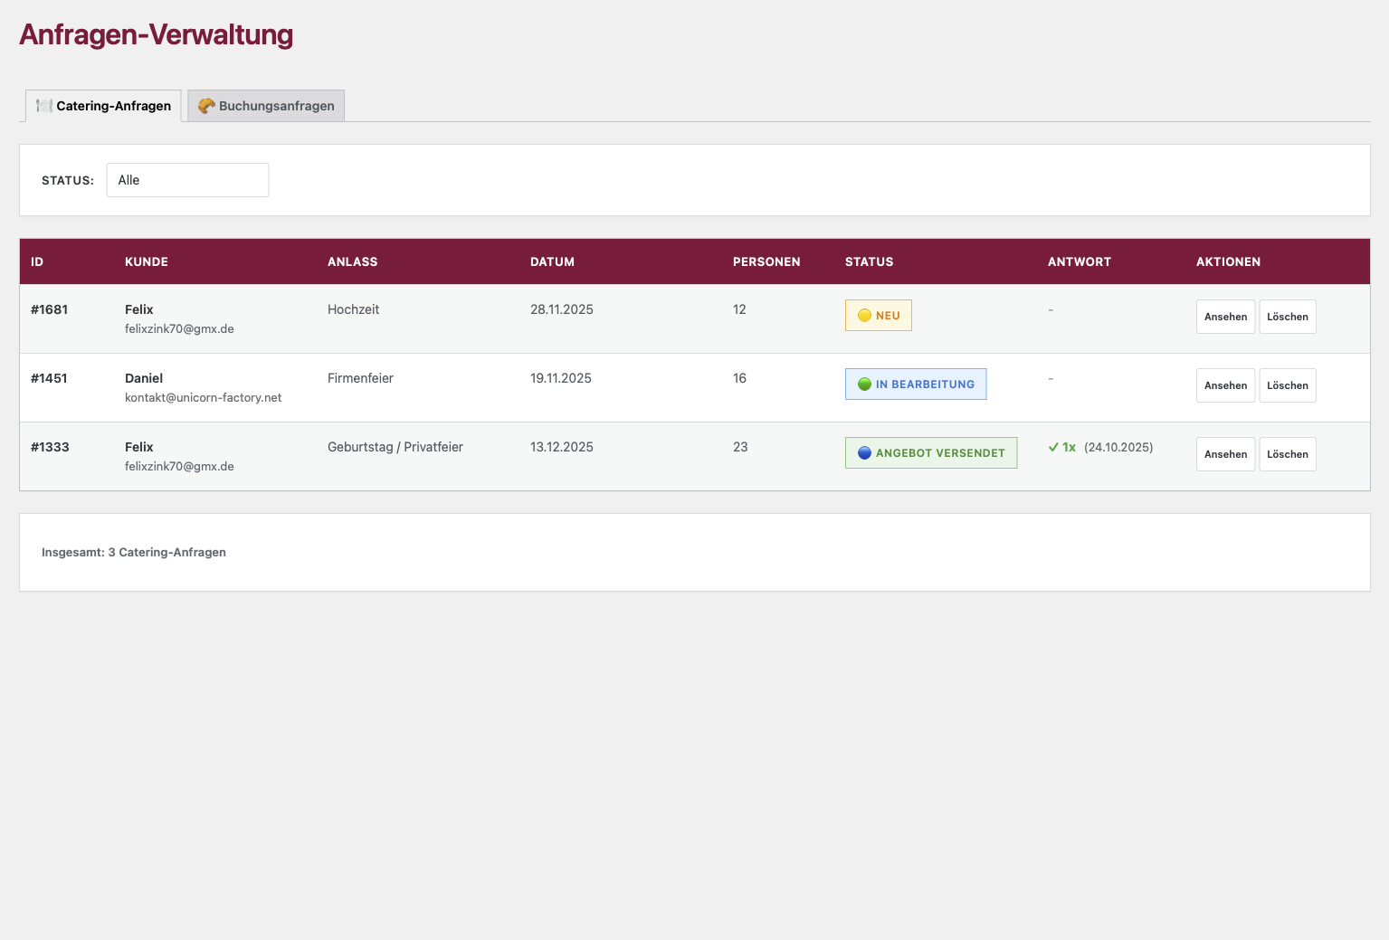Click the green dot in In Bearbeitung badge
Screen dimensions: 1389x940
click(864, 385)
